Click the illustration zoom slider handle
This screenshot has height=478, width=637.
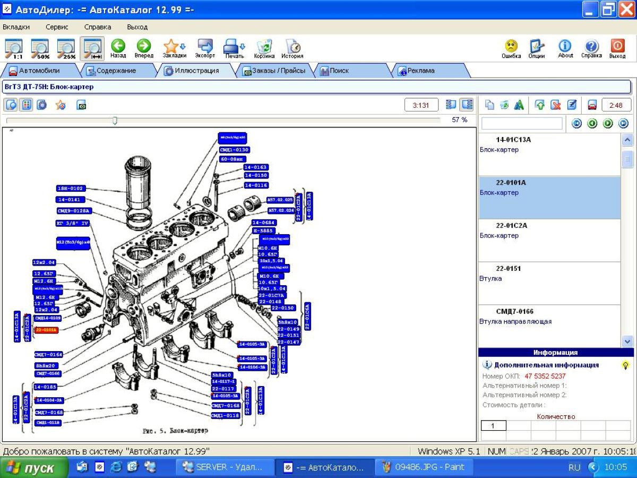[x=115, y=121]
